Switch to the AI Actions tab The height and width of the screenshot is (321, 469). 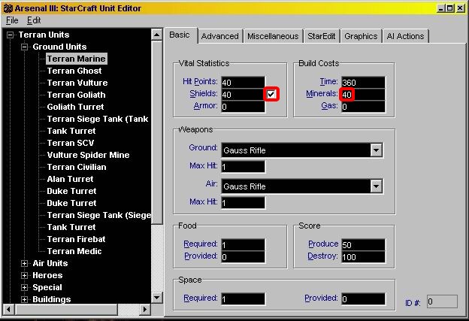(405, 36)
